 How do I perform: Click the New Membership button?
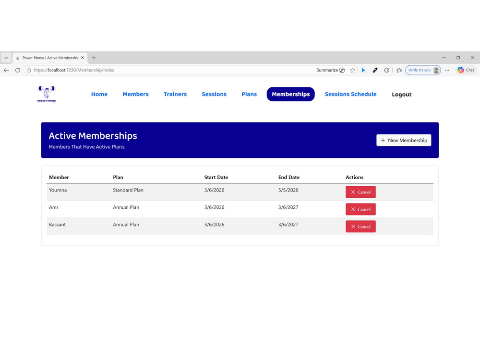(404, 140)
